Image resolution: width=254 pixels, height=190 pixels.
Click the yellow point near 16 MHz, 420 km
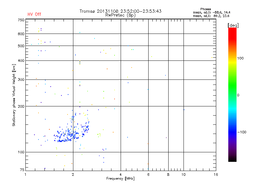pyautogui.click(x=212, y=58)
